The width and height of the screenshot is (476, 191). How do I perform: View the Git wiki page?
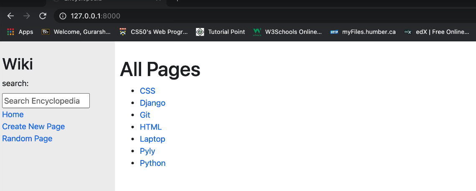point(145,115)
